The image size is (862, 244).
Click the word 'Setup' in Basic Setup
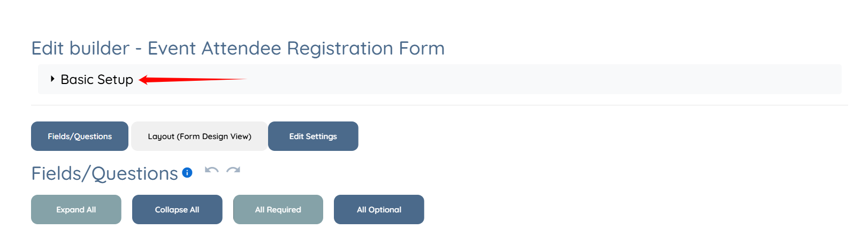coord(115,80)
